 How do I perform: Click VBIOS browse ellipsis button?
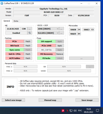tap(62, 29)
